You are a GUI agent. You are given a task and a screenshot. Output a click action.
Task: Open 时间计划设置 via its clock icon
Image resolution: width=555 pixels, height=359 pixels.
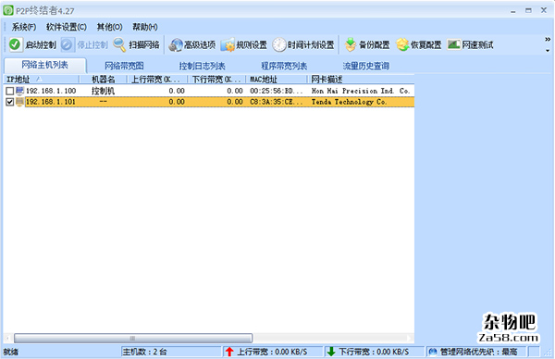tap(279, 45)
